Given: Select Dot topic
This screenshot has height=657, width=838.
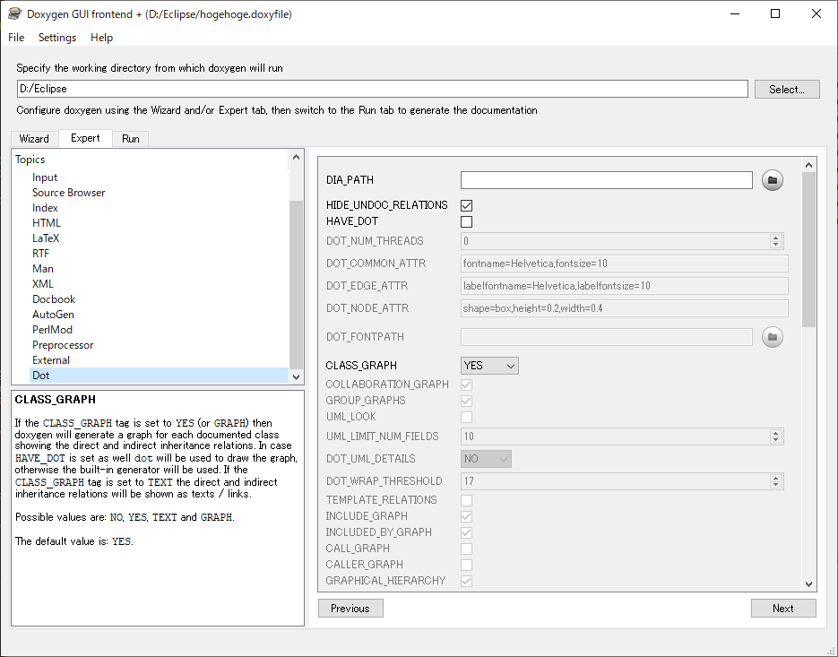Looking at the screenshot, I should pyautogui.click(x=160, y=376).
